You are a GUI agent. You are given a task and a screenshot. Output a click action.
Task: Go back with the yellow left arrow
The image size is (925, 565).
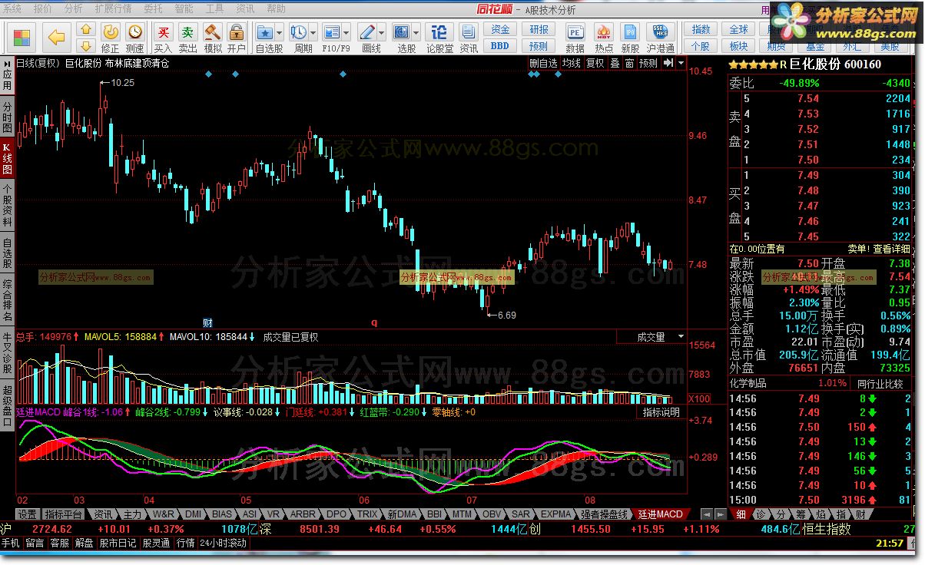pos(55,37)
